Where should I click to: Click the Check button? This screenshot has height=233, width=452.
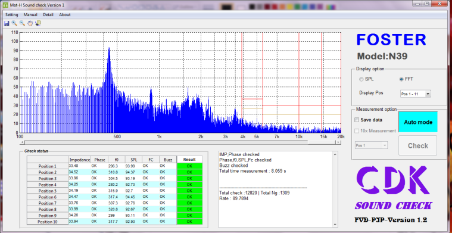point(417,145)
